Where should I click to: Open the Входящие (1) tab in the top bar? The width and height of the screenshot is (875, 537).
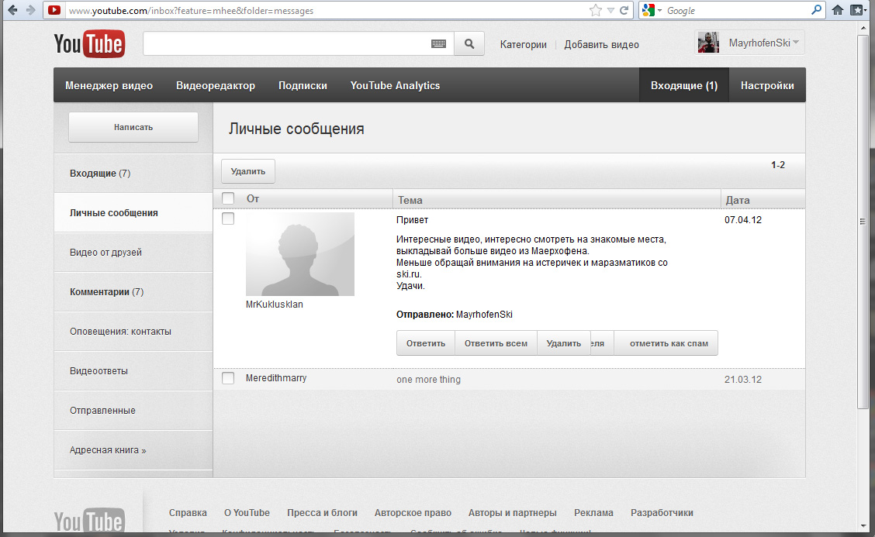tap(684, 85)
